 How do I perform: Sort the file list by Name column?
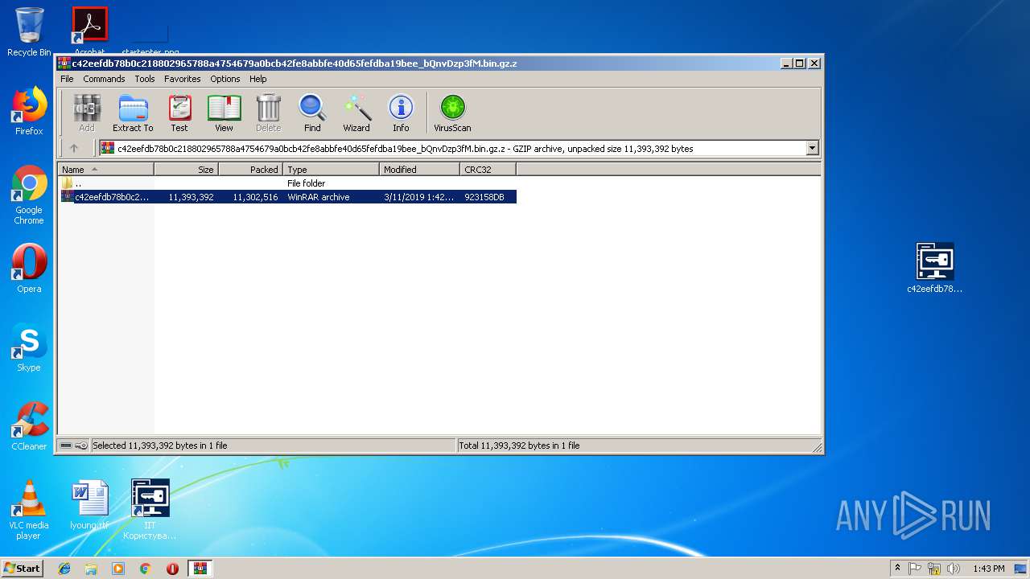click(x=105, y=170)
